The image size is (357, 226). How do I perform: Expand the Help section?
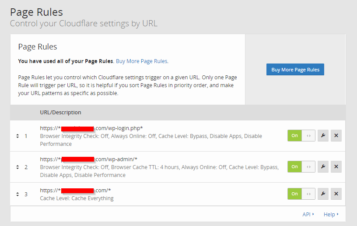coord(331,214)
